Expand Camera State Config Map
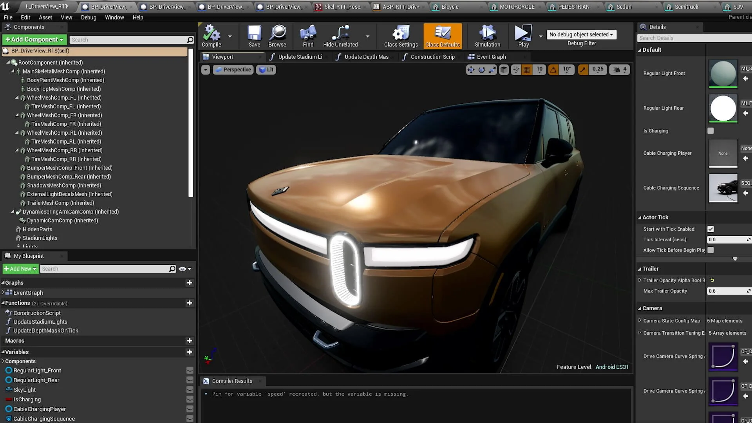Image resolution: width=752 pixels, height=423 pixels. click(x=640, y=320)
